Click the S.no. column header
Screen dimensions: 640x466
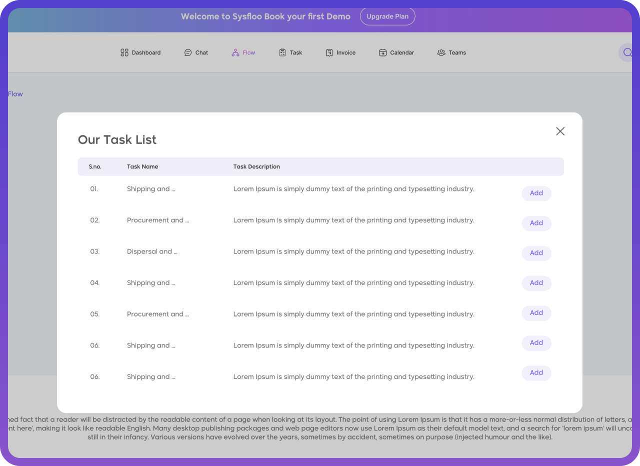tap(95, 166)
